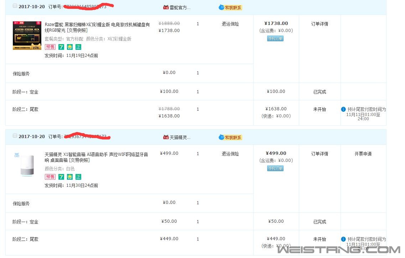Click the 阶段一：定金 row with ¥100.00

point(196,91)
